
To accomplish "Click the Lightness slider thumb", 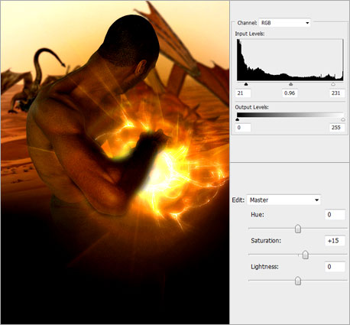I will pos(298,281).
